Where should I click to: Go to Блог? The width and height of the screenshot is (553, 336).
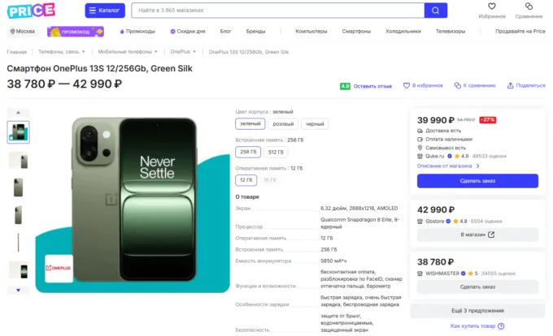coord(226,32)
